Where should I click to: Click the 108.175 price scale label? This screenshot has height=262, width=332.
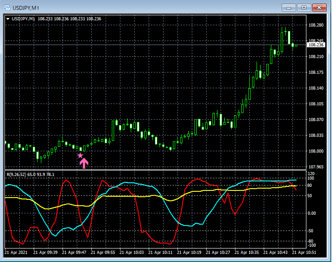(x=316, y=72)
